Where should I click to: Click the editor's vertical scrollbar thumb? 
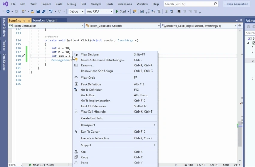[240, 133]
